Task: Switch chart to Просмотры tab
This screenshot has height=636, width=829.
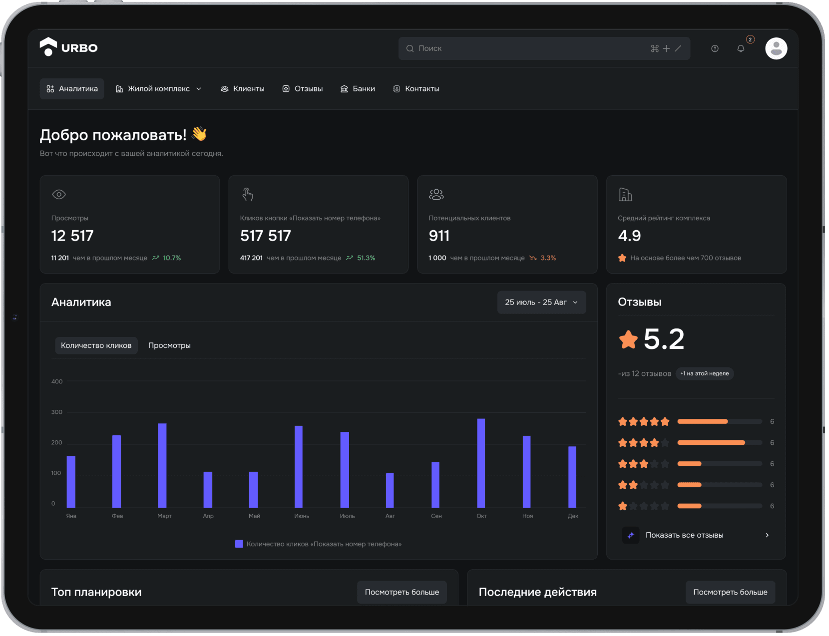Action: pos(169,345)
